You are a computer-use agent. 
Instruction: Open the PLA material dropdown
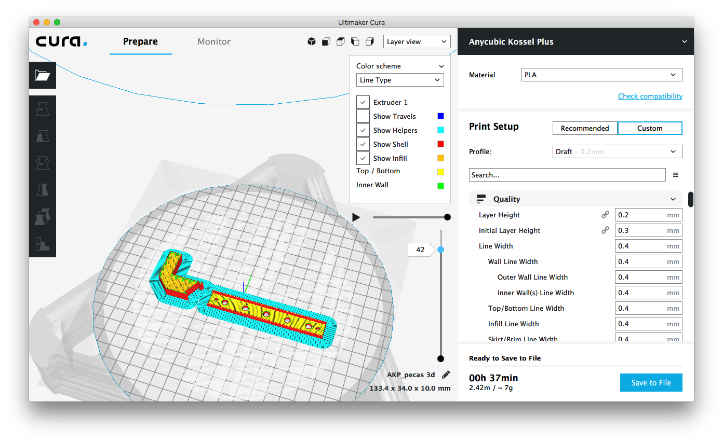(601, 75)
